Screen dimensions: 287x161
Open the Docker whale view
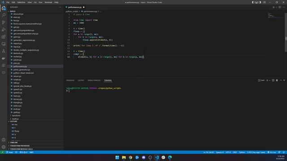coord(4,58)
